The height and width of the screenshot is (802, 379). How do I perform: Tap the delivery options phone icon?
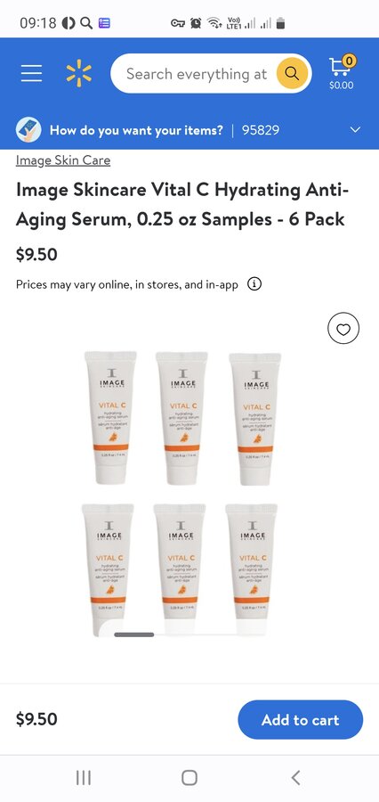(x=28, y=130)
